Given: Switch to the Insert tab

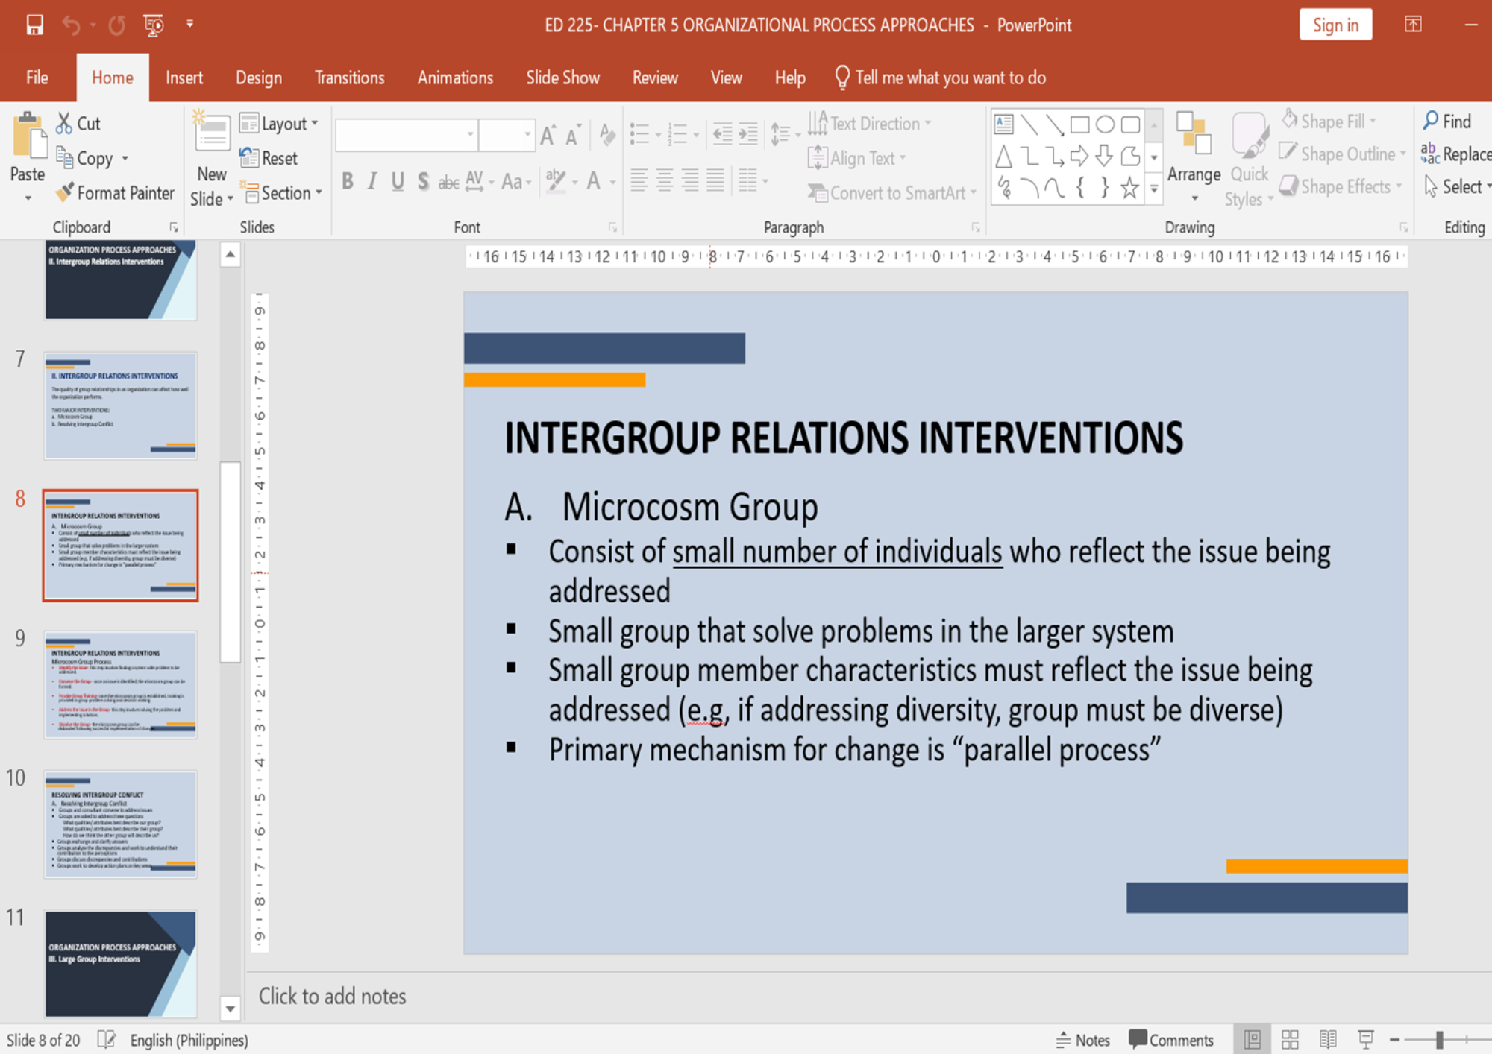Looking at the screenshot, I should 184,78.
